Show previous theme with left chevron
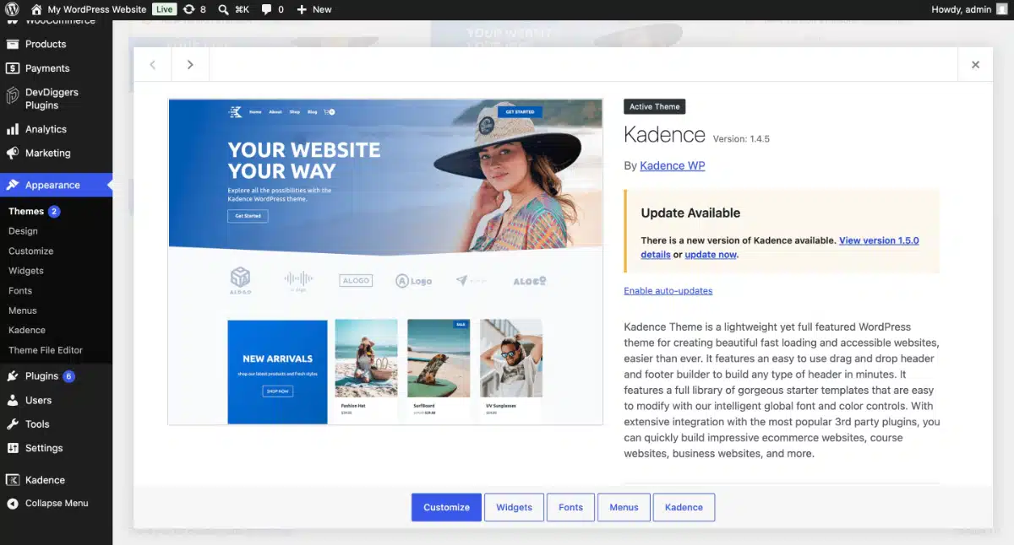The image size is (1014, 545). click(153, 64)
